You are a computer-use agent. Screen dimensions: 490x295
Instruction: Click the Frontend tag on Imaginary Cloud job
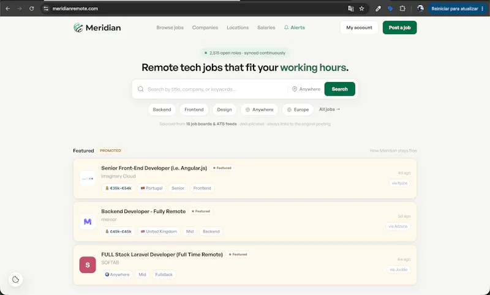click(x=202, y=188)
